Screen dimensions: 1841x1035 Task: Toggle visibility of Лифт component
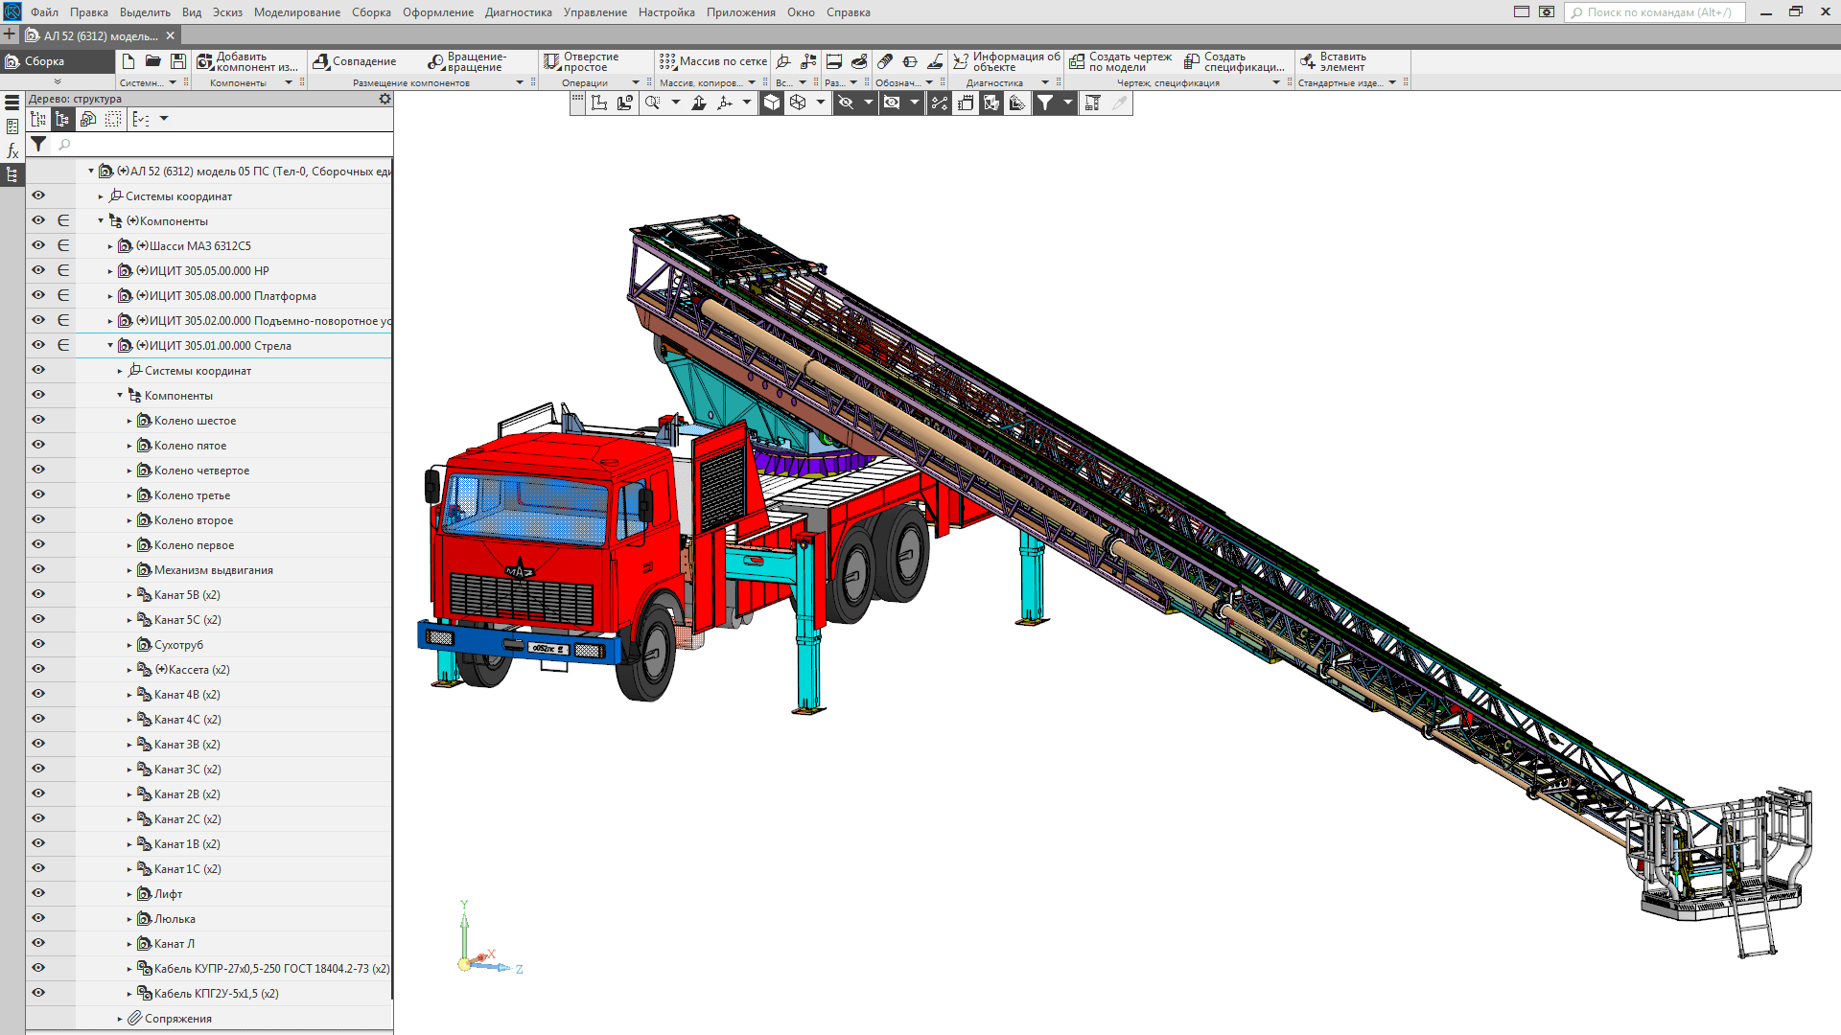(38, 893)
